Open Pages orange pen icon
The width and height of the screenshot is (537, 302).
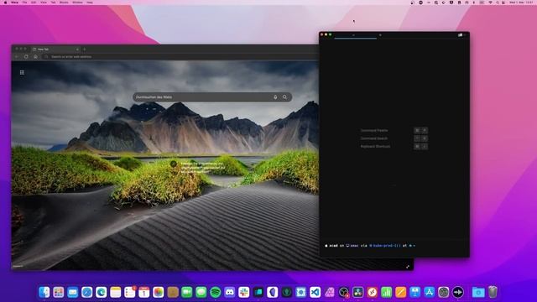pos(401,292)
